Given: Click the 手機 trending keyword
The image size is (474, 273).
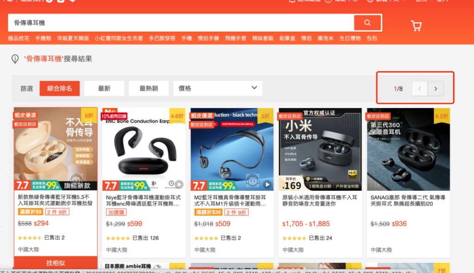Looking at the screenshot, I should click(x=187, y=38).
